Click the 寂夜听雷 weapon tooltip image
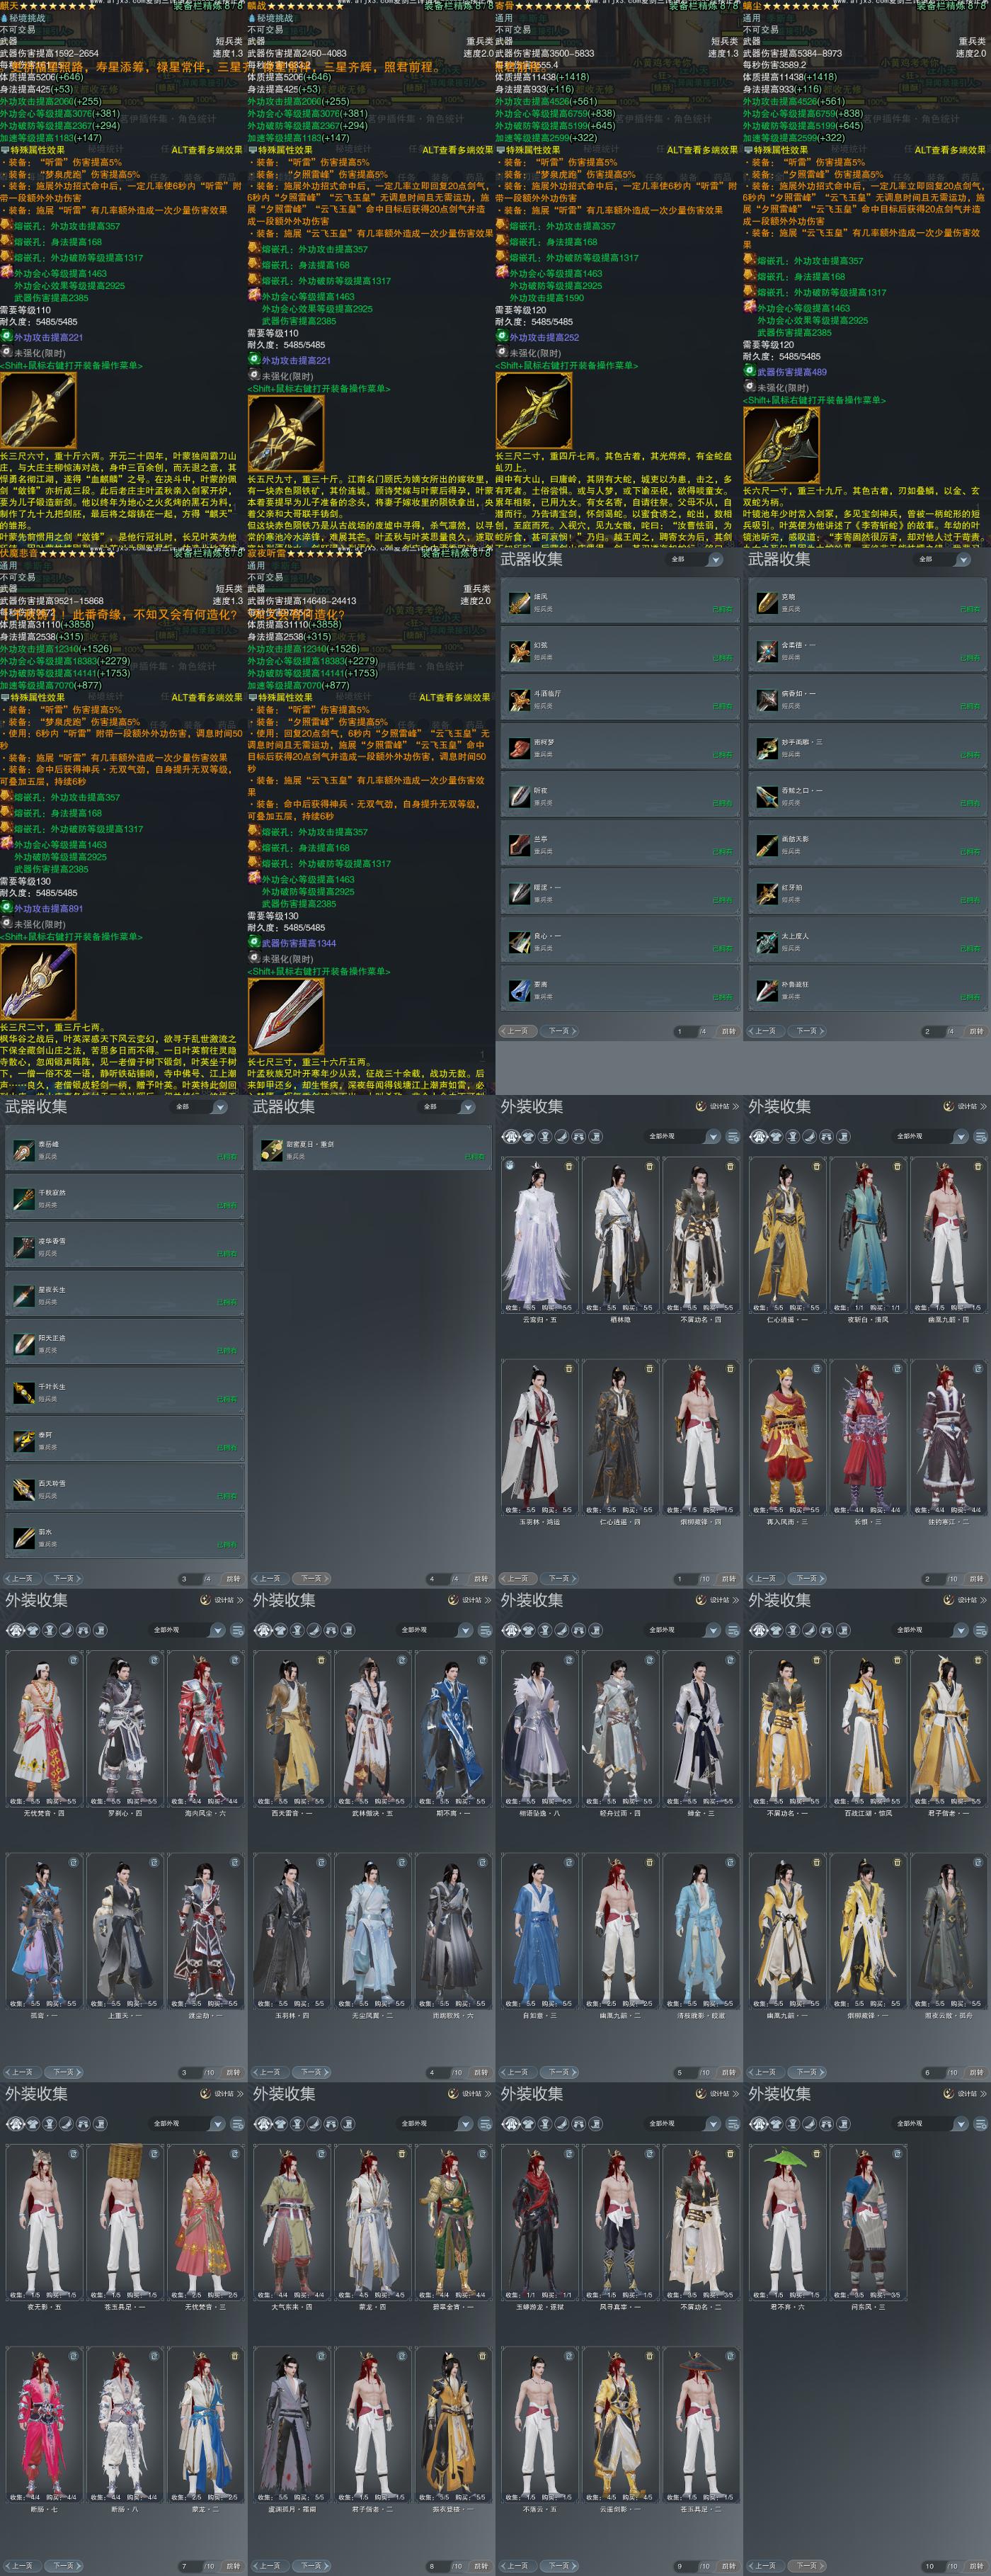Screen dimensions: 991x2576 point(286,1017)
